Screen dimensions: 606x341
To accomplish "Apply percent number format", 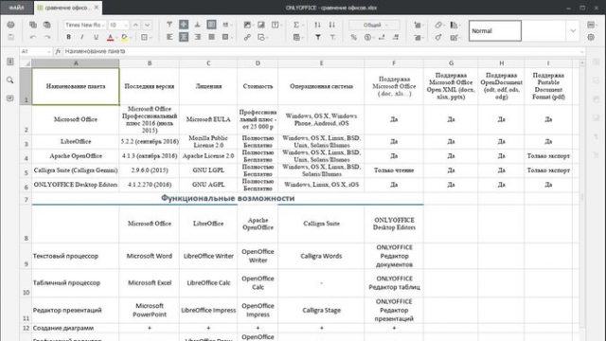I will (353, 37).
